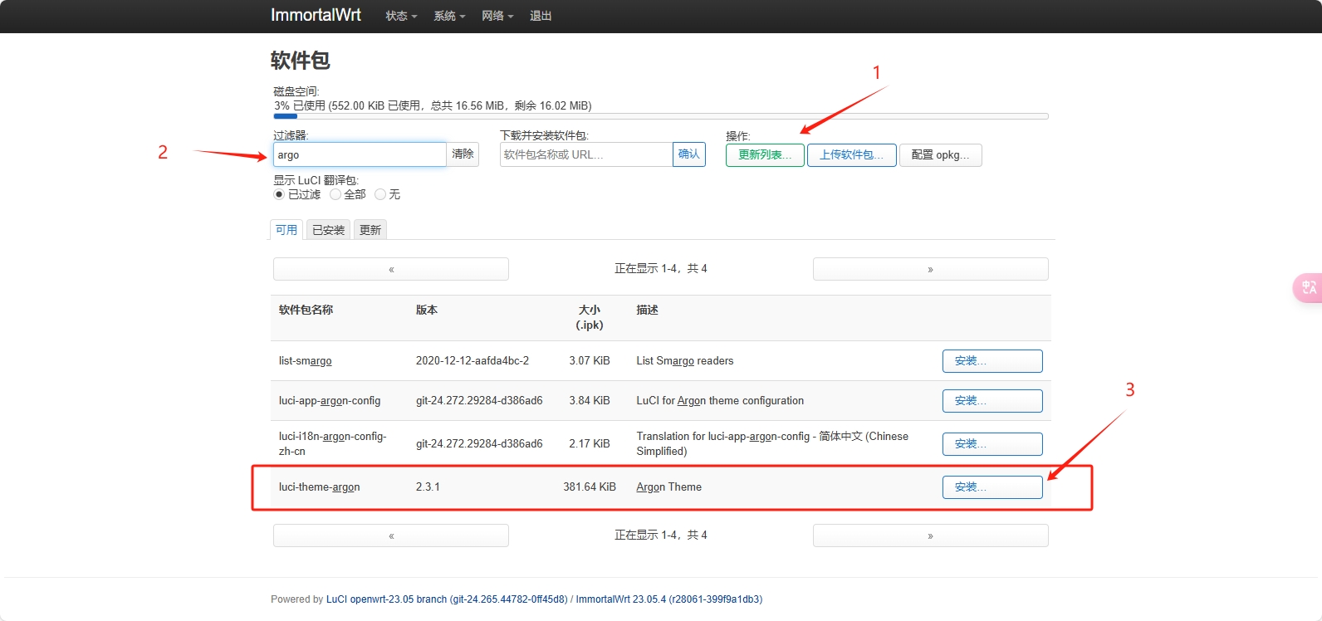Select the 全部 translation radio option
The width and height of the screenshot is (1322, 621).
335,194
